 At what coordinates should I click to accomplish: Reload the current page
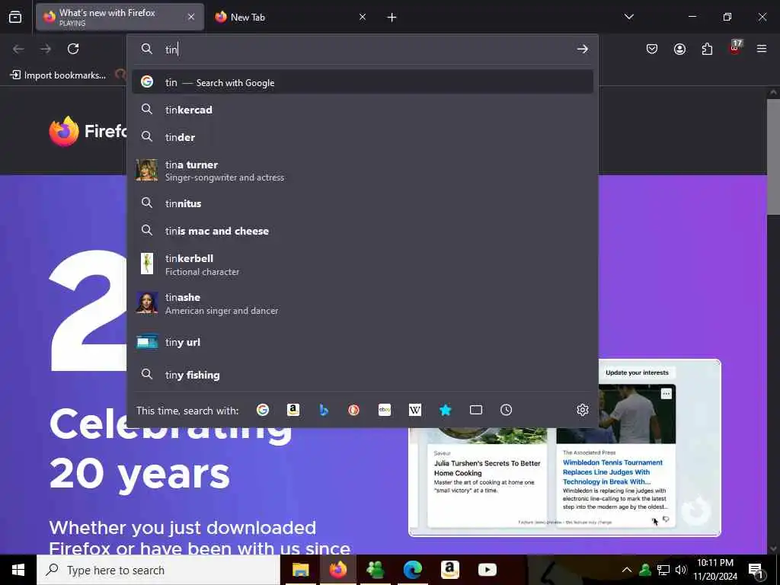point(73,49)
